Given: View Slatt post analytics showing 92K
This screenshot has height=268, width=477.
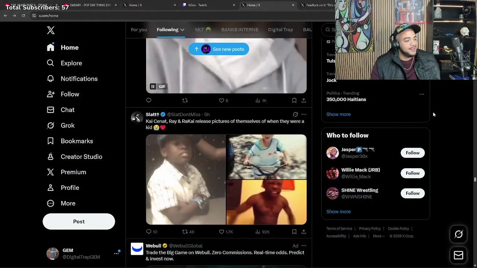Looking at the screenshot, I should click(262, 232).
